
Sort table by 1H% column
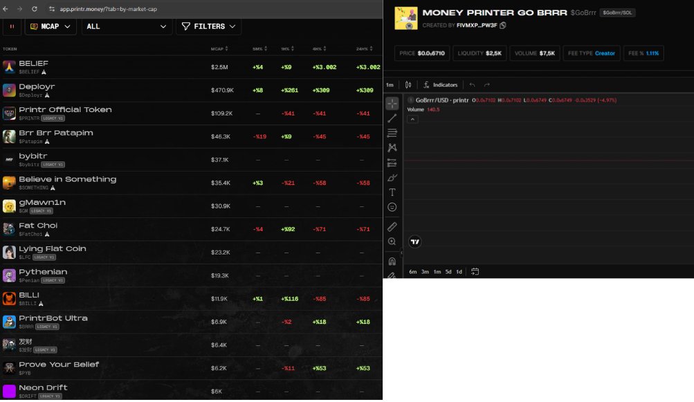287,48
